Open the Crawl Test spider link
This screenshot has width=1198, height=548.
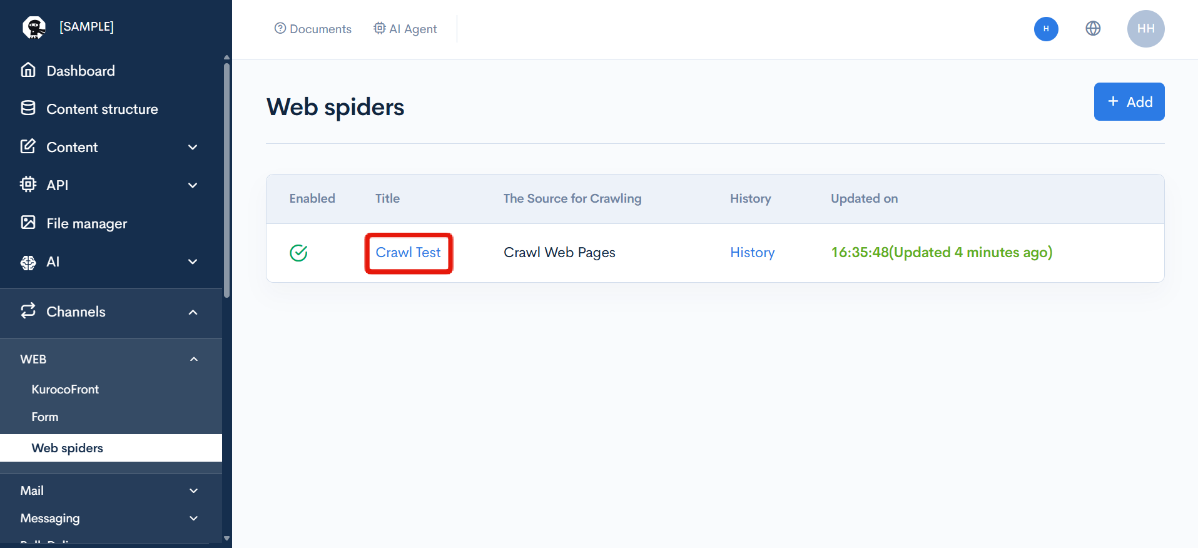point(408,253)
